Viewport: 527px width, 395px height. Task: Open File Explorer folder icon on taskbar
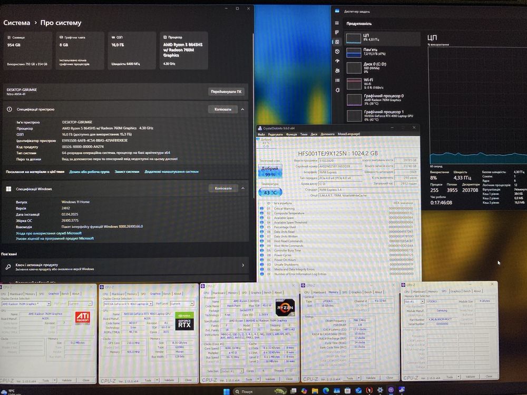315,391
